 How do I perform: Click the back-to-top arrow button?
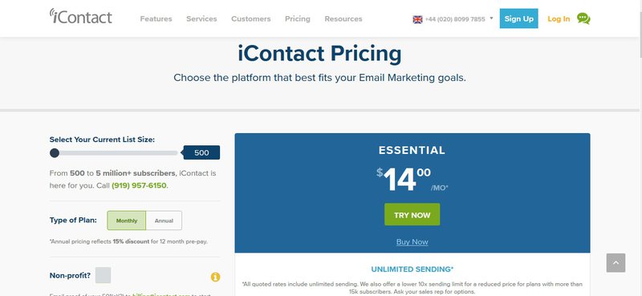(x=616, y=263)
